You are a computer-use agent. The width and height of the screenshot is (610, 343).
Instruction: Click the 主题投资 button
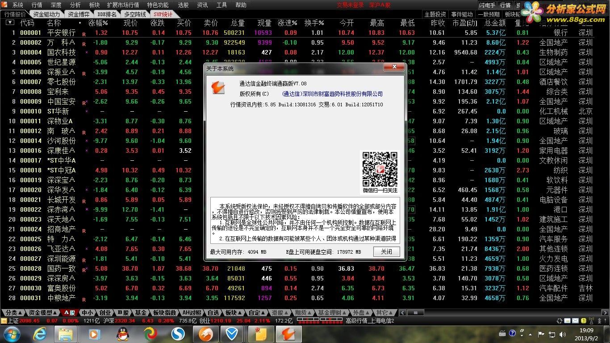(x=435, y=14)
